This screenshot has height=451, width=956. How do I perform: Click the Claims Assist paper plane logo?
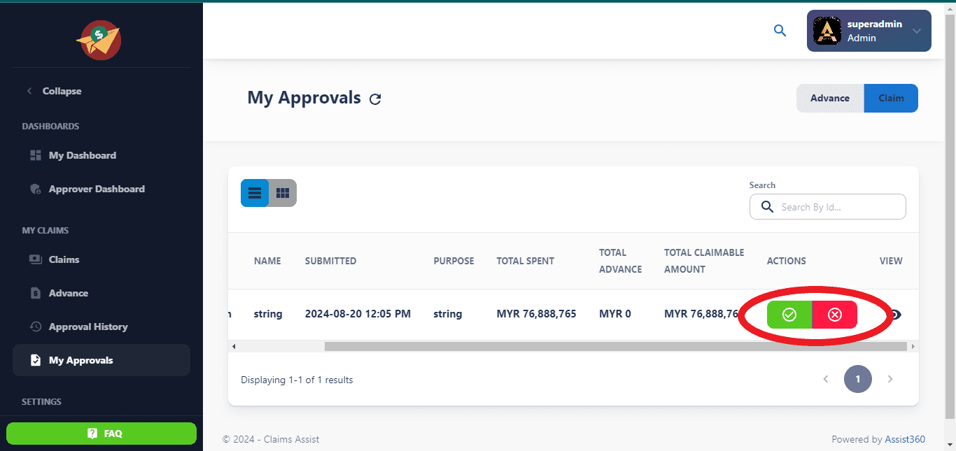(99, 41)
